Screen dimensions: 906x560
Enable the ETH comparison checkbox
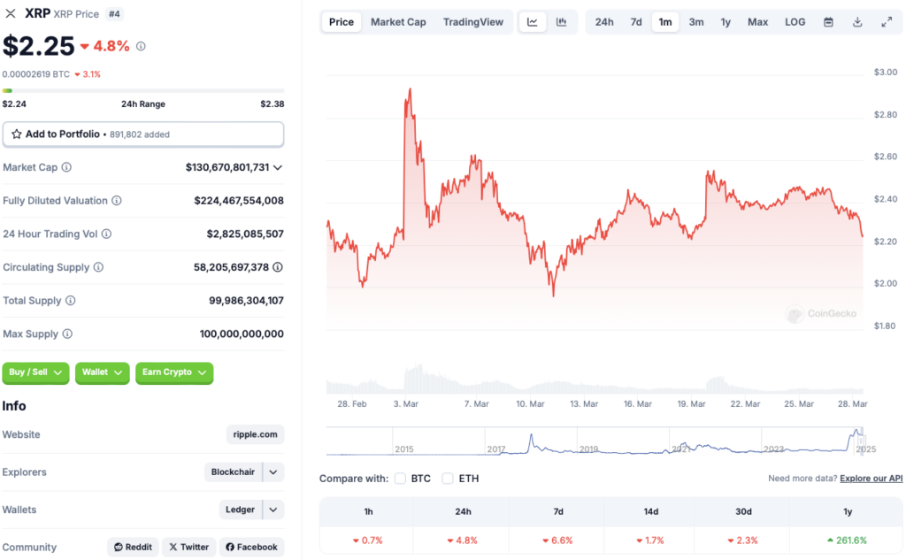pyautogui.click(x=447, y=478)
